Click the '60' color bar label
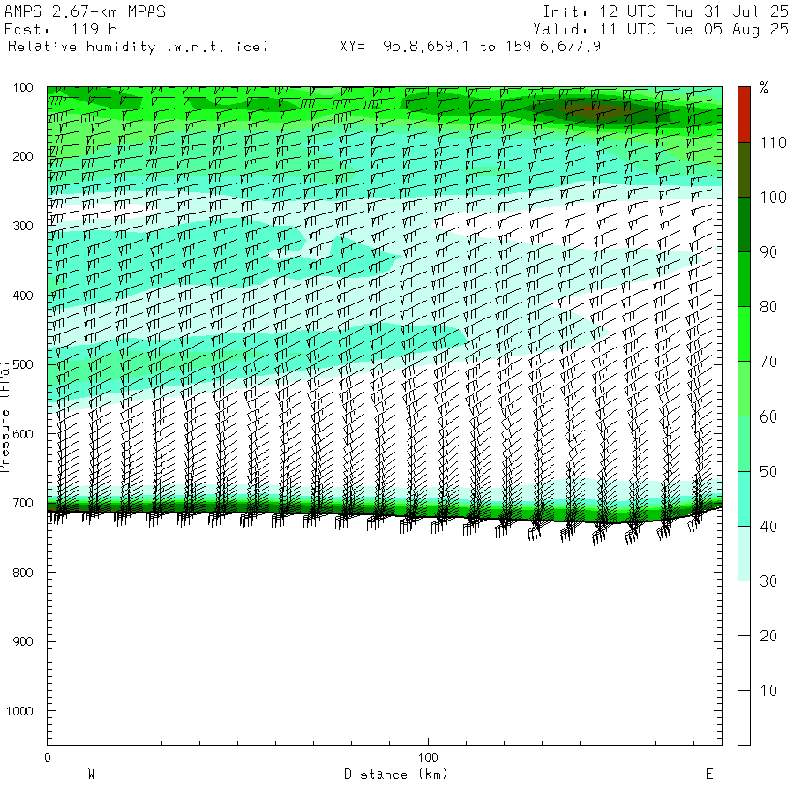 tap(768, 416)
